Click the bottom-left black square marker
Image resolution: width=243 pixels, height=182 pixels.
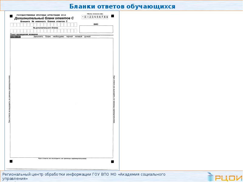pyautogui.click(x=11, y=161)
